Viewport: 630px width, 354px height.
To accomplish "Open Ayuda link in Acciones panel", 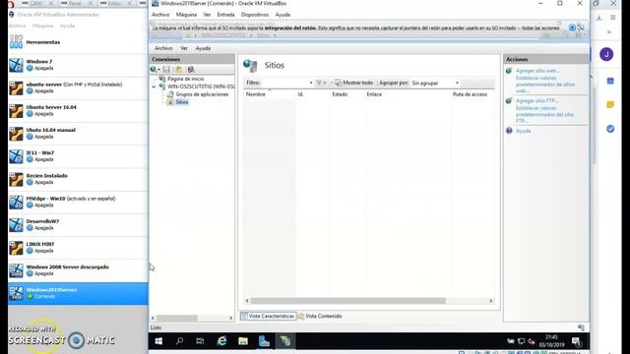I will (x=523, y=131).
